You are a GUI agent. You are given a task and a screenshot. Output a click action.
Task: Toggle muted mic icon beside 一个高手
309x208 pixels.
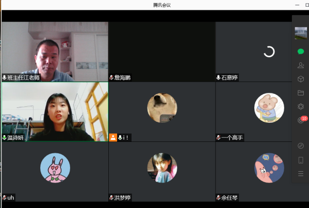click(218, 137)
